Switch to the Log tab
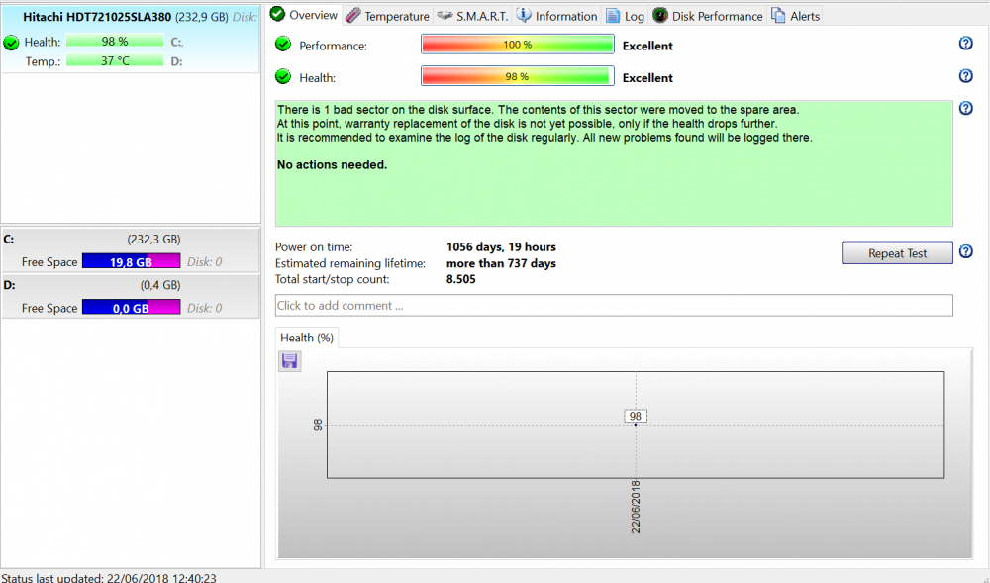 [625, 16]
